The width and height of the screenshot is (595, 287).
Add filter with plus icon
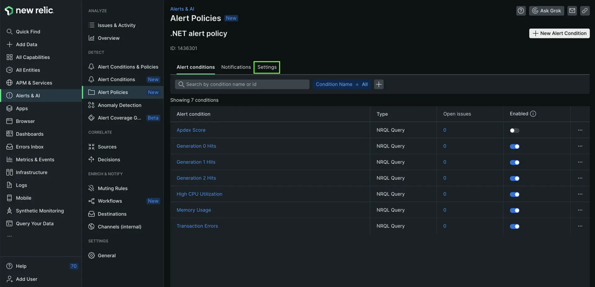(x=379, y=84)
